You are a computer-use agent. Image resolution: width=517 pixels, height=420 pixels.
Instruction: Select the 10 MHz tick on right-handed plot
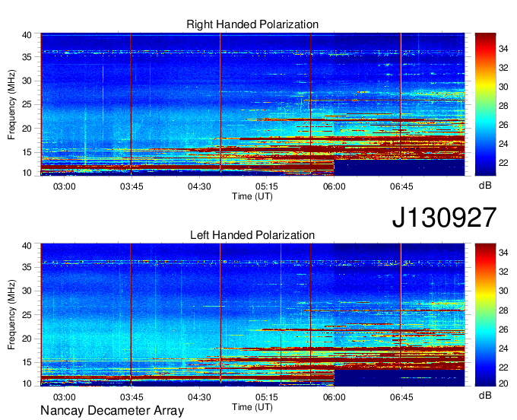point(27,173)
